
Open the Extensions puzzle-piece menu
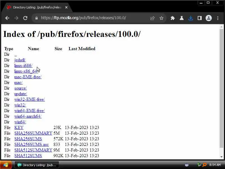(172, 18)
